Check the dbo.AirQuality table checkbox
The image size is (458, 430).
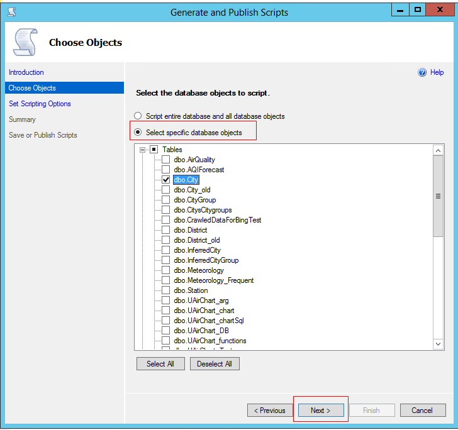166,160
